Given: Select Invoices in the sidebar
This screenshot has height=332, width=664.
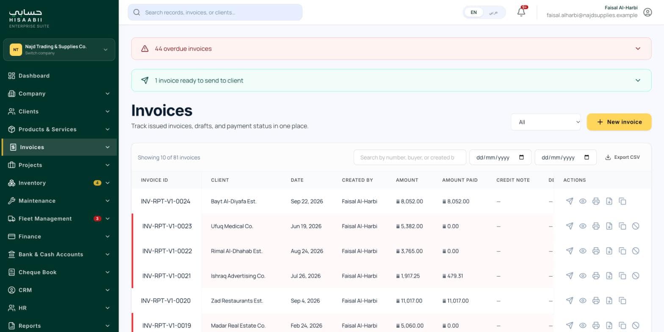Looking at the screenshot, I should (x=59, y=147).
